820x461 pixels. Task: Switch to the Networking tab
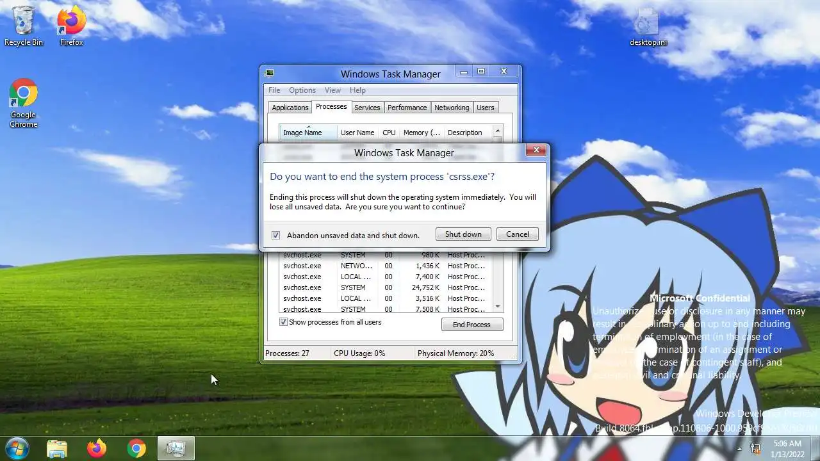tap(452, 108)
